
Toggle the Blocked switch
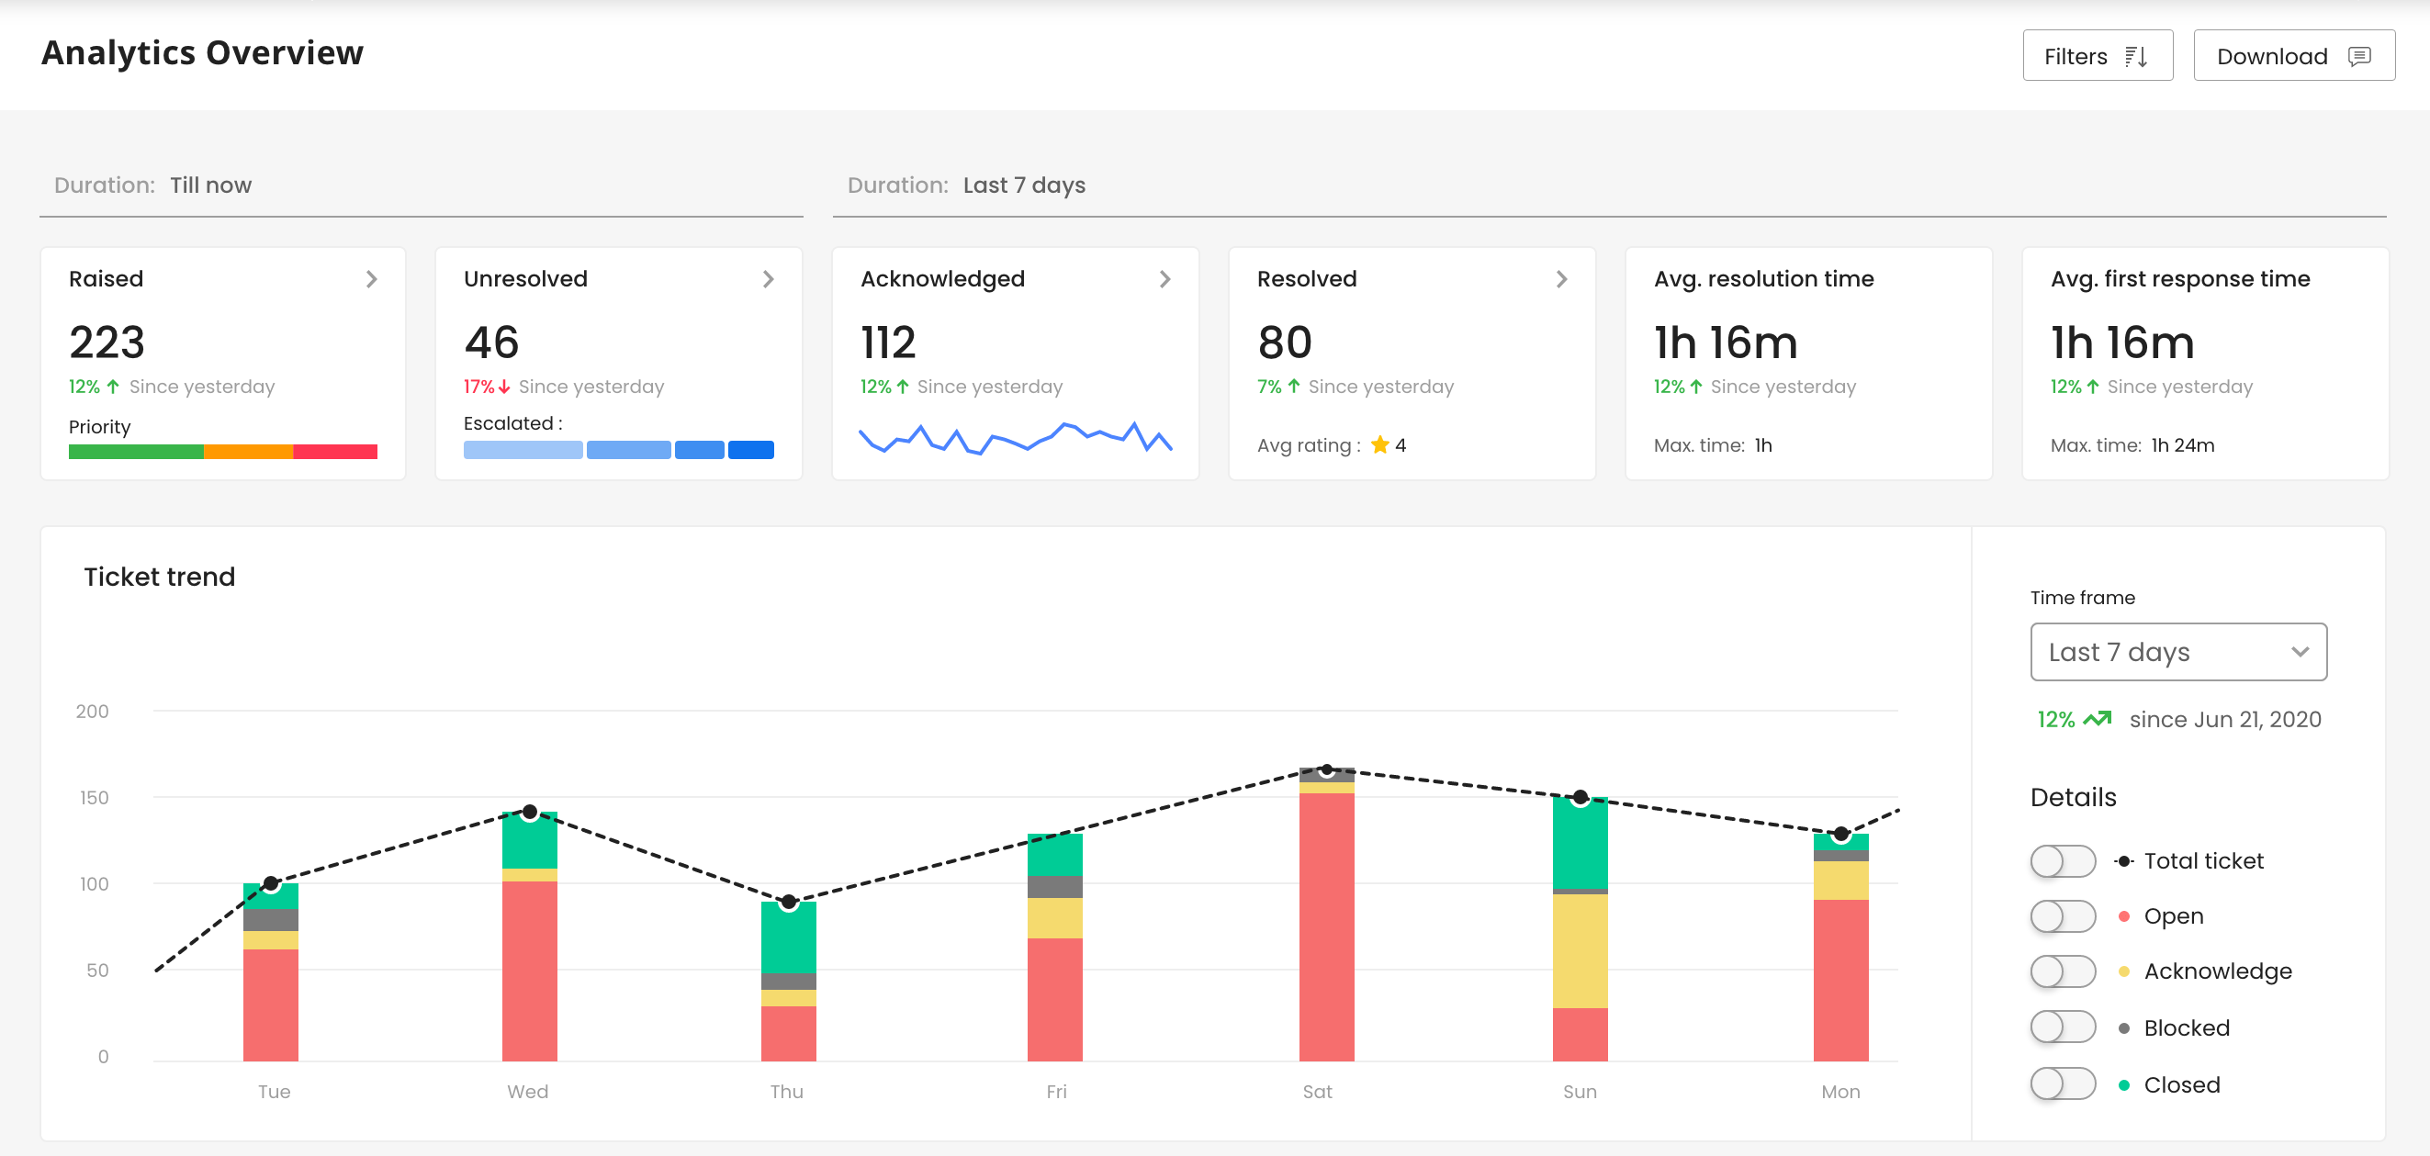tap(2062, 1027)
